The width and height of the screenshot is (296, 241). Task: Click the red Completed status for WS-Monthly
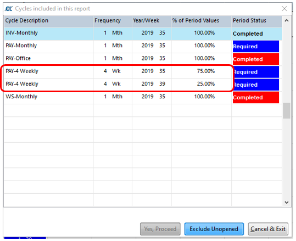pos(255,97)
